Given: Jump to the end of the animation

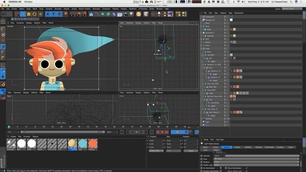Looking at the screenshot, I should click(152, 132).
